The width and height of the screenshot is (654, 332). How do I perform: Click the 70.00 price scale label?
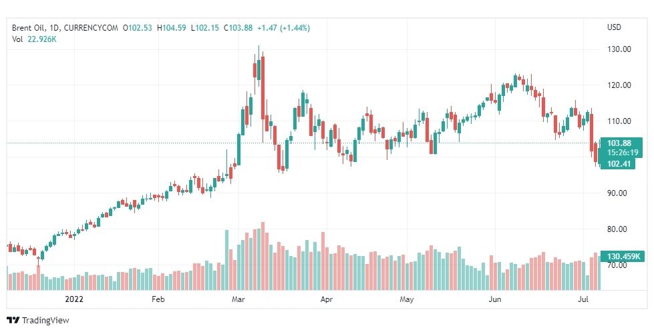coord(618,265)
